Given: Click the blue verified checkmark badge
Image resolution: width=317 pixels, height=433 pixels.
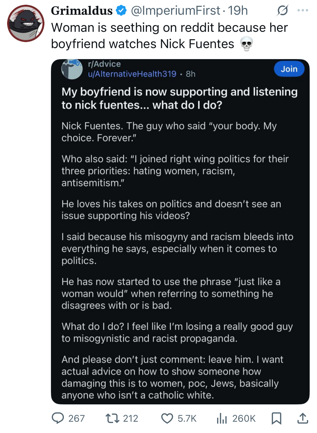Looking at the screenshot, I should pos(121,11).
